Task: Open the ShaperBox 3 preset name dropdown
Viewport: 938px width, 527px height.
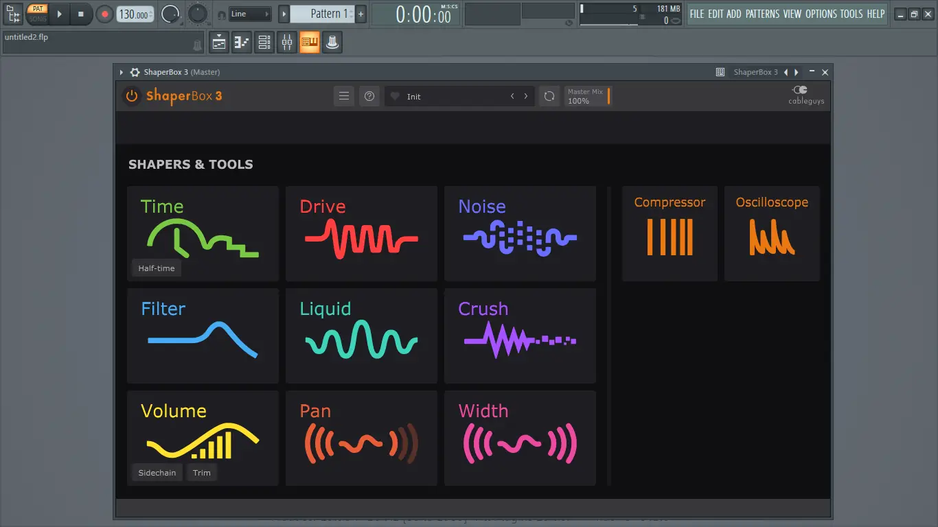Action: pos(755,72)
